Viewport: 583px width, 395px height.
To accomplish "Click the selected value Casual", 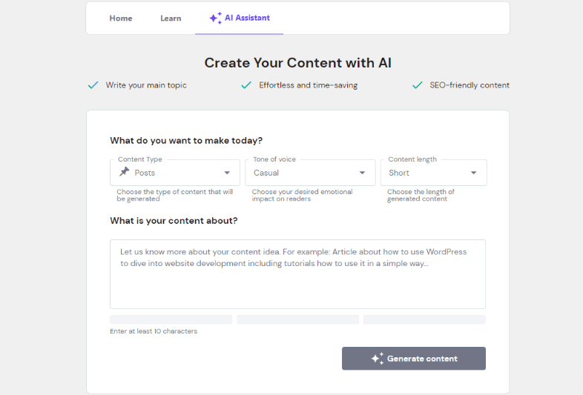I will pos(266,173).
